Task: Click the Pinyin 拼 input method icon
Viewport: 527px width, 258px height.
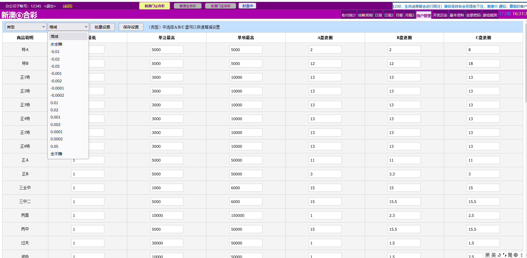Action: 488,255
